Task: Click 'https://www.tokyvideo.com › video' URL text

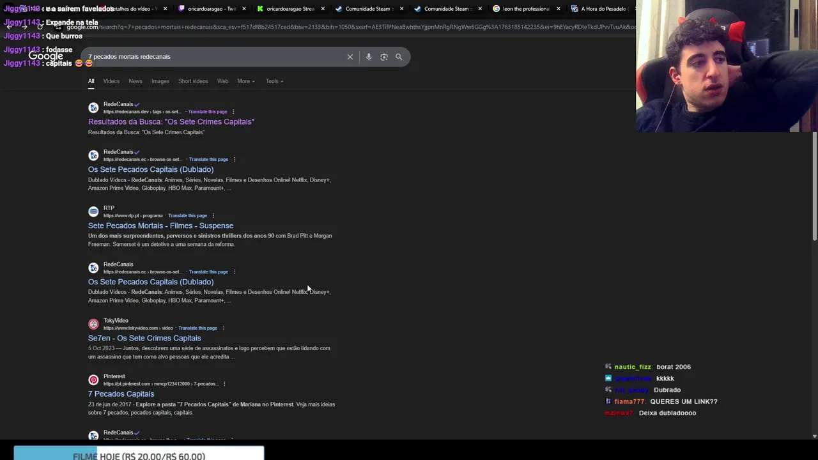Action: point(138,328)
